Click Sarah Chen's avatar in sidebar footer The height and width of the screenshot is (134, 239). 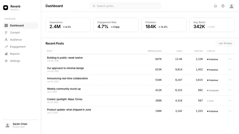(x=7, y=125)
